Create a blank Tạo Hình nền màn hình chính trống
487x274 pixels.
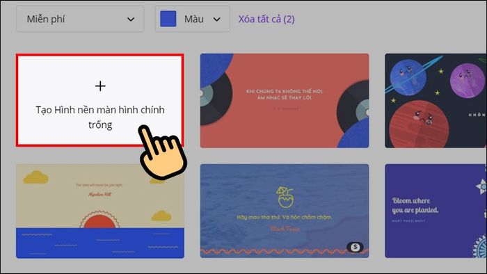coord(99,100)
